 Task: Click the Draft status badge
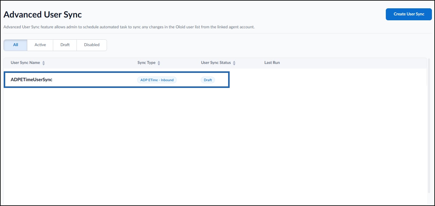tap(208, 80)
